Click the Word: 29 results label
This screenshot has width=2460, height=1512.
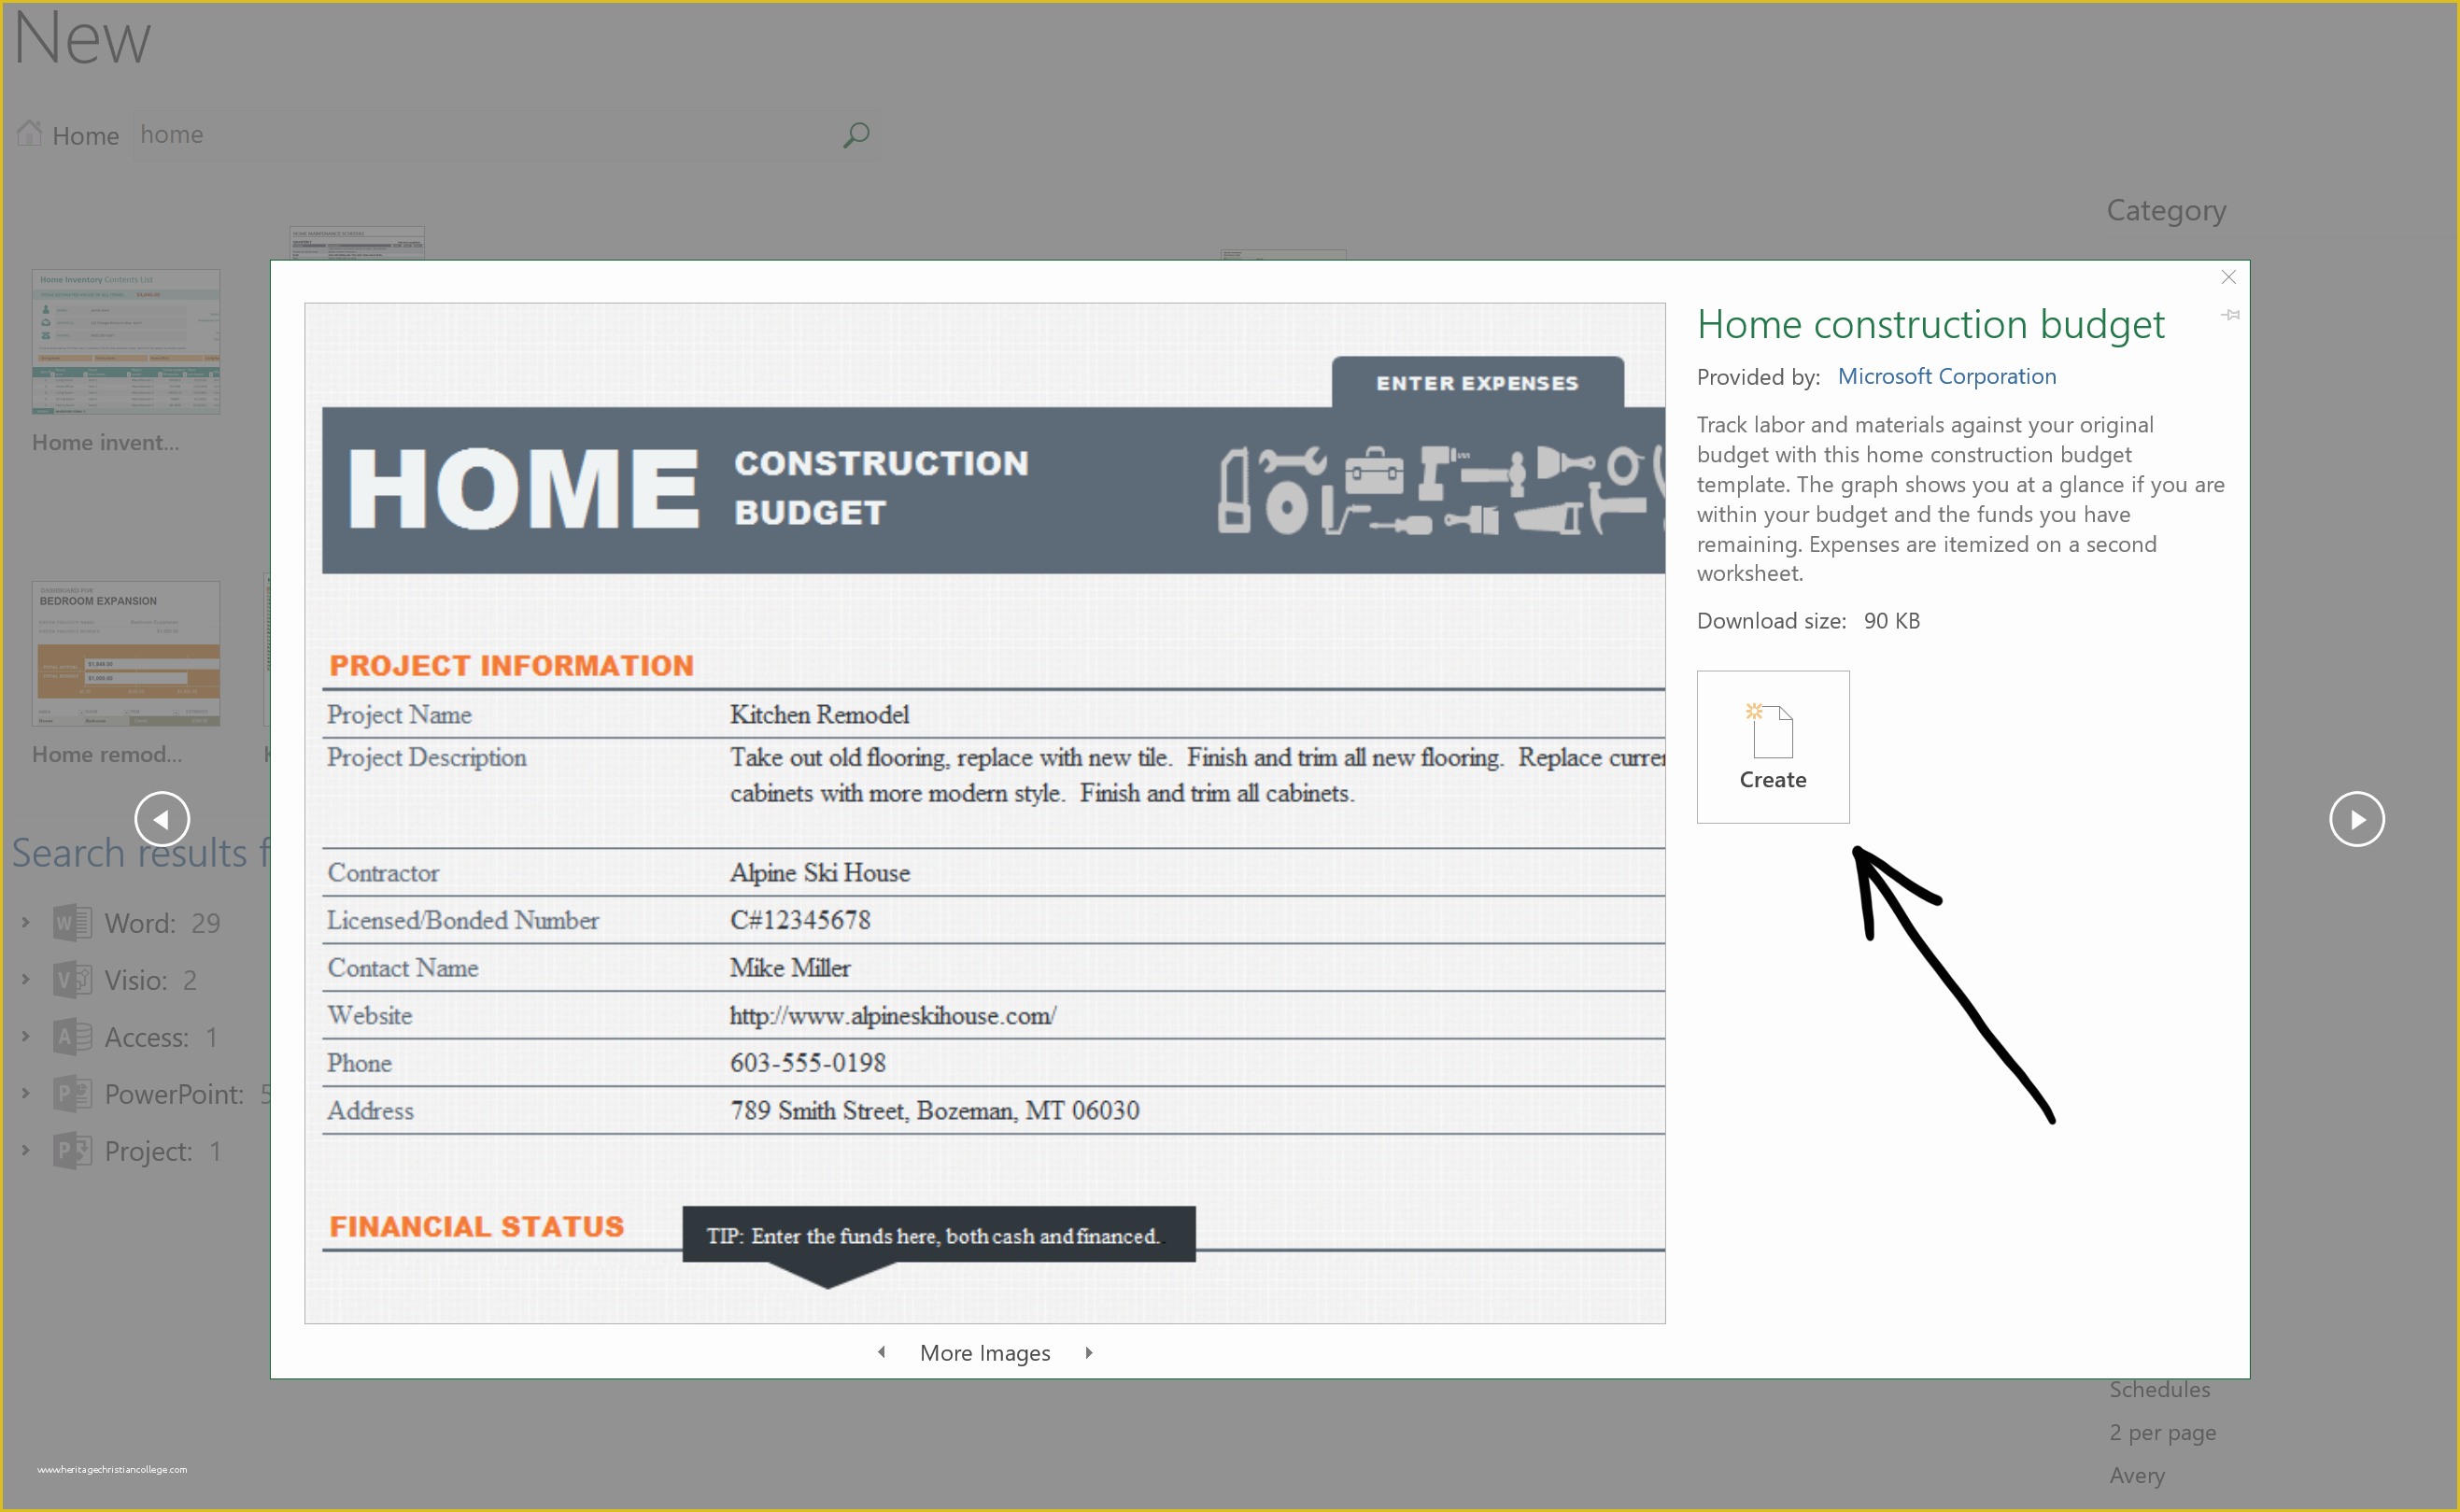162,923
